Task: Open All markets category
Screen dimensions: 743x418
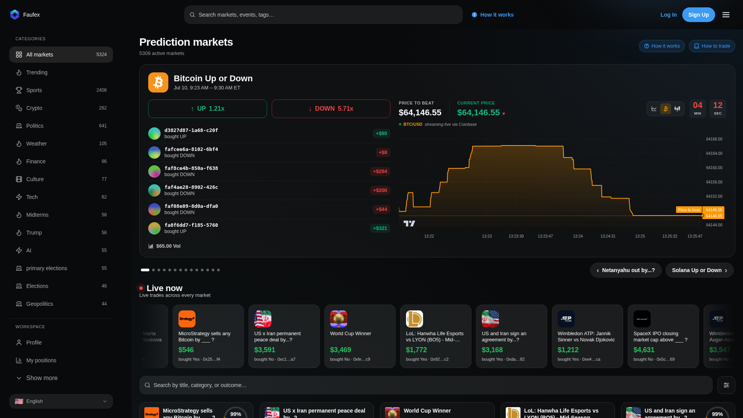Action: pos(61,55)
